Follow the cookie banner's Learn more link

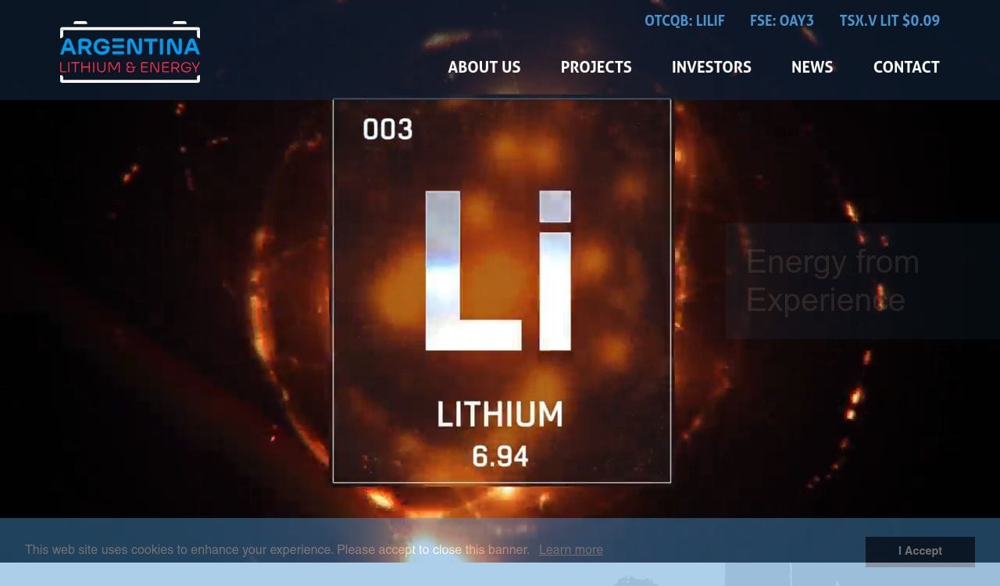570,550
